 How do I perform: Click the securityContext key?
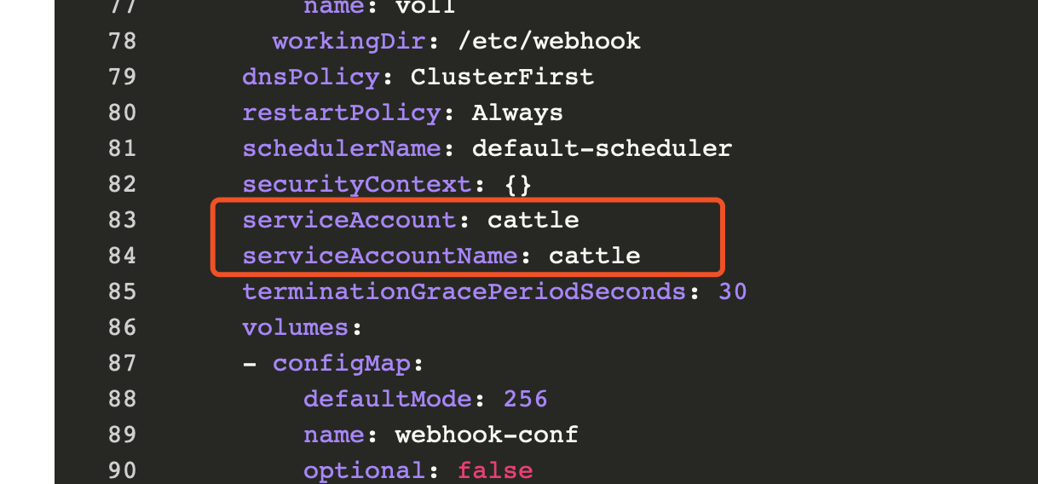point(357,184)
